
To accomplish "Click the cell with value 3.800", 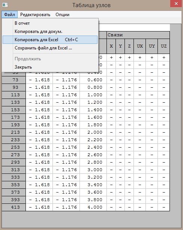I will (x=93, y=200).
